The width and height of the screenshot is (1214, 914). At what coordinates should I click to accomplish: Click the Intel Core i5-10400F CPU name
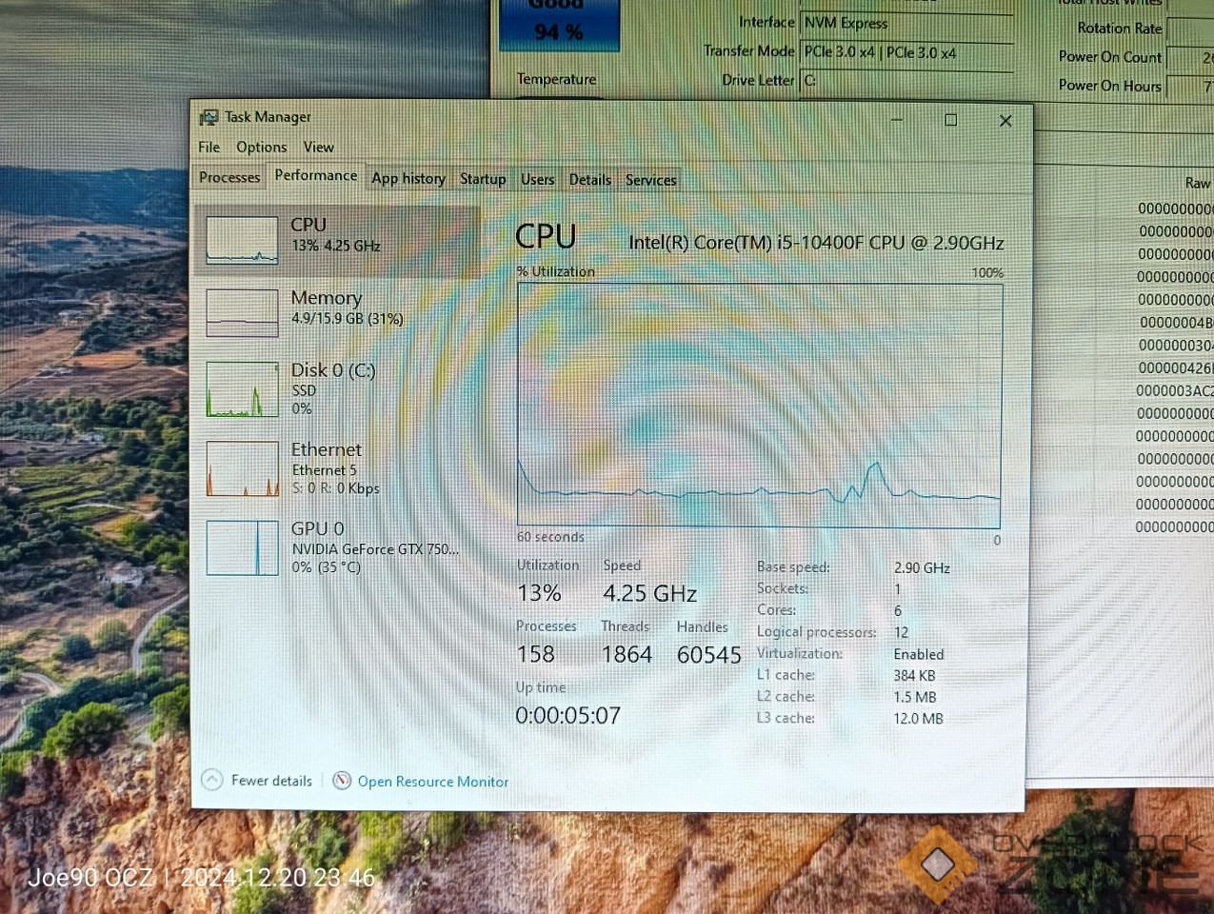pyautogui.click(x=816, y=243)
